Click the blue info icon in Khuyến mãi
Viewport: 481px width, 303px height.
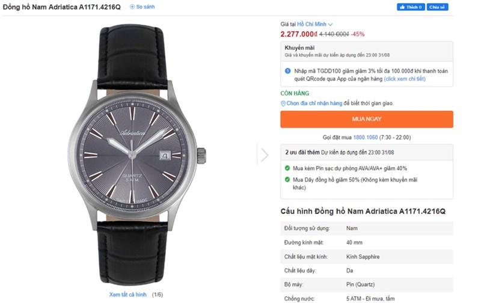(288, 70)
